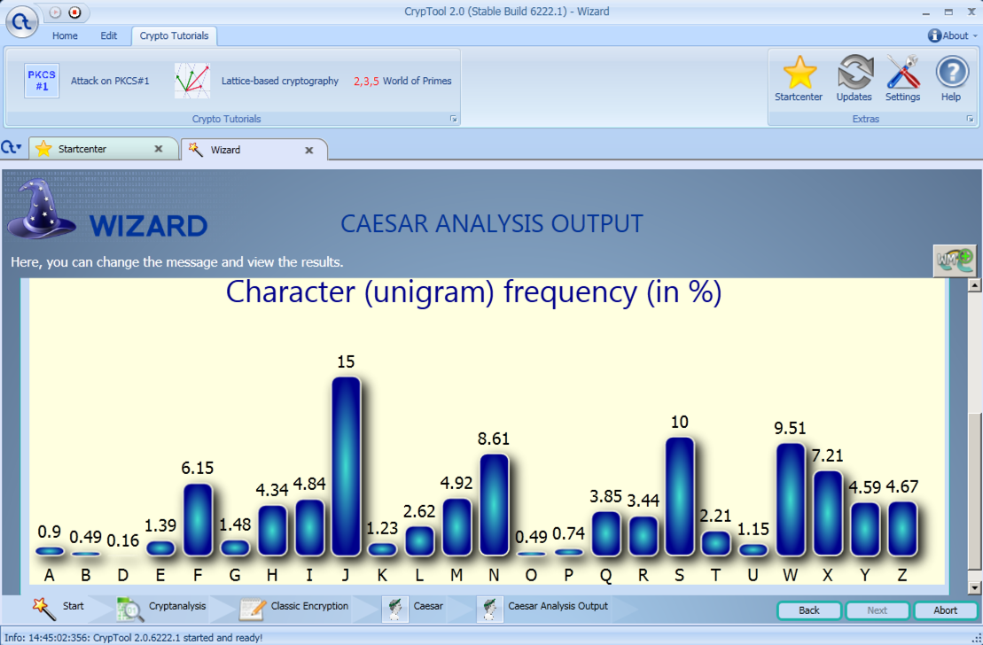This screenshot has height=645, width=983.
Task: Click the star icon on Startcenter tab
Action: pos(43,149)
